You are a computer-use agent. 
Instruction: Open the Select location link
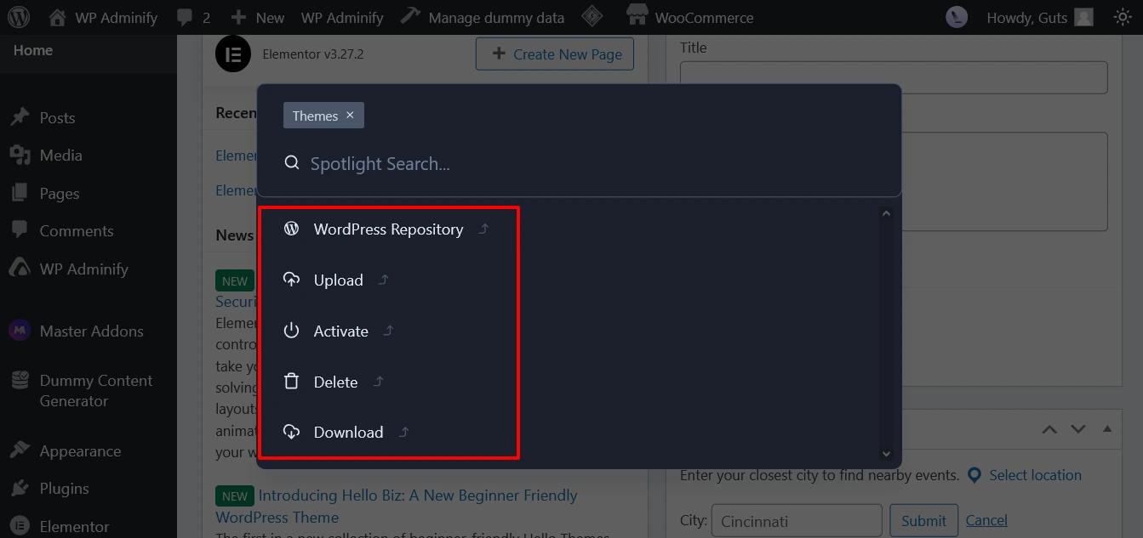1035,475
